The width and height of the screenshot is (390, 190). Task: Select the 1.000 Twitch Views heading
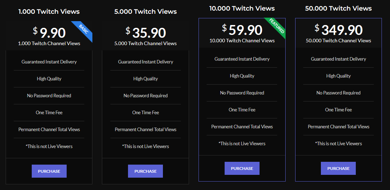[x=49, y=11]
